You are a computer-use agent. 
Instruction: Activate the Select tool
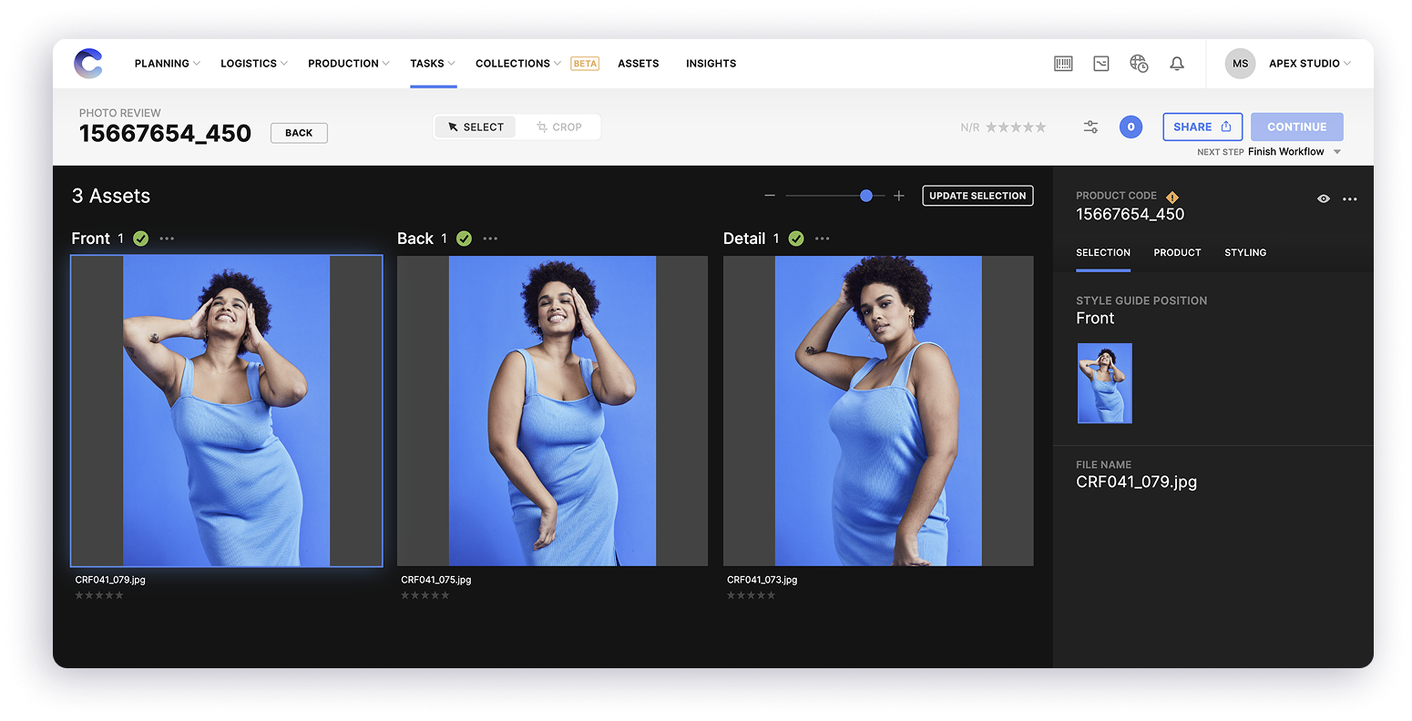tap(476, 127)
